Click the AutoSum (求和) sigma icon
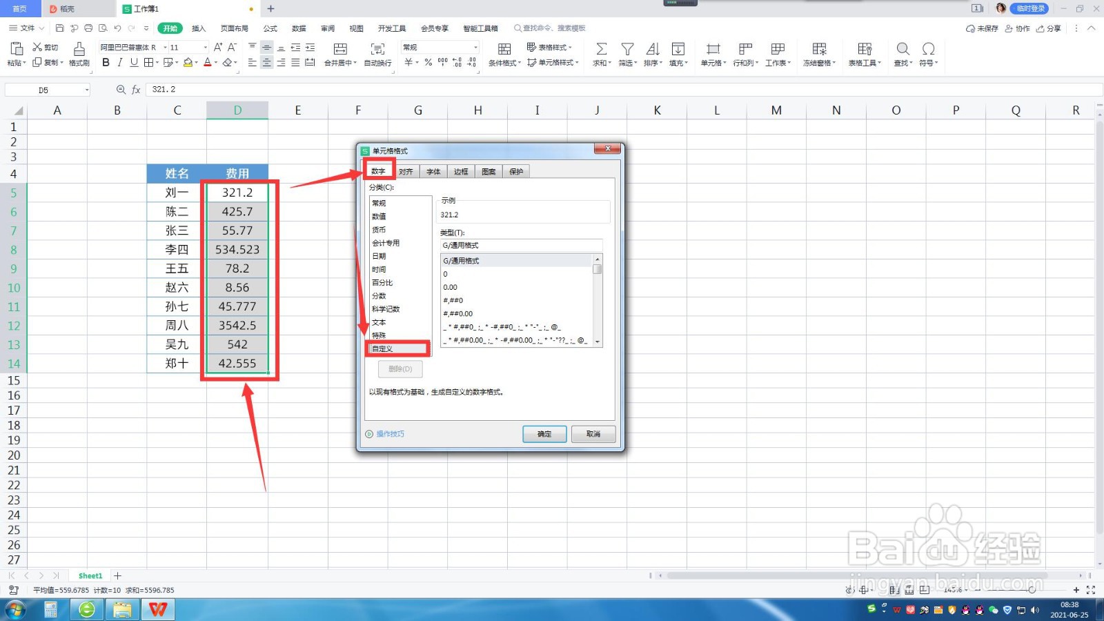The image size is (1104, 621). [x=602, y=49]
